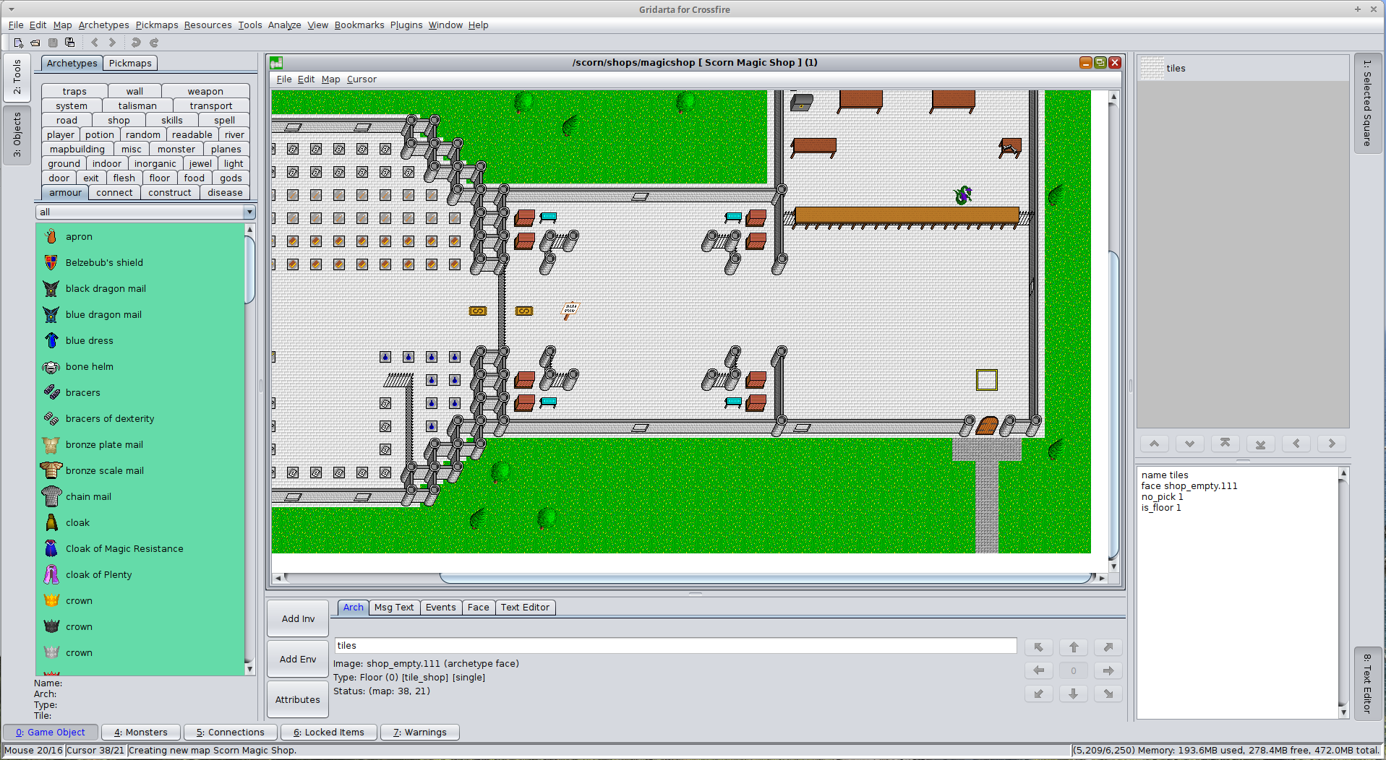The width and height of the screenshot is (1386, 760).
Task: Click the New Map toolbar icon
Action: (x=18, y=43)
